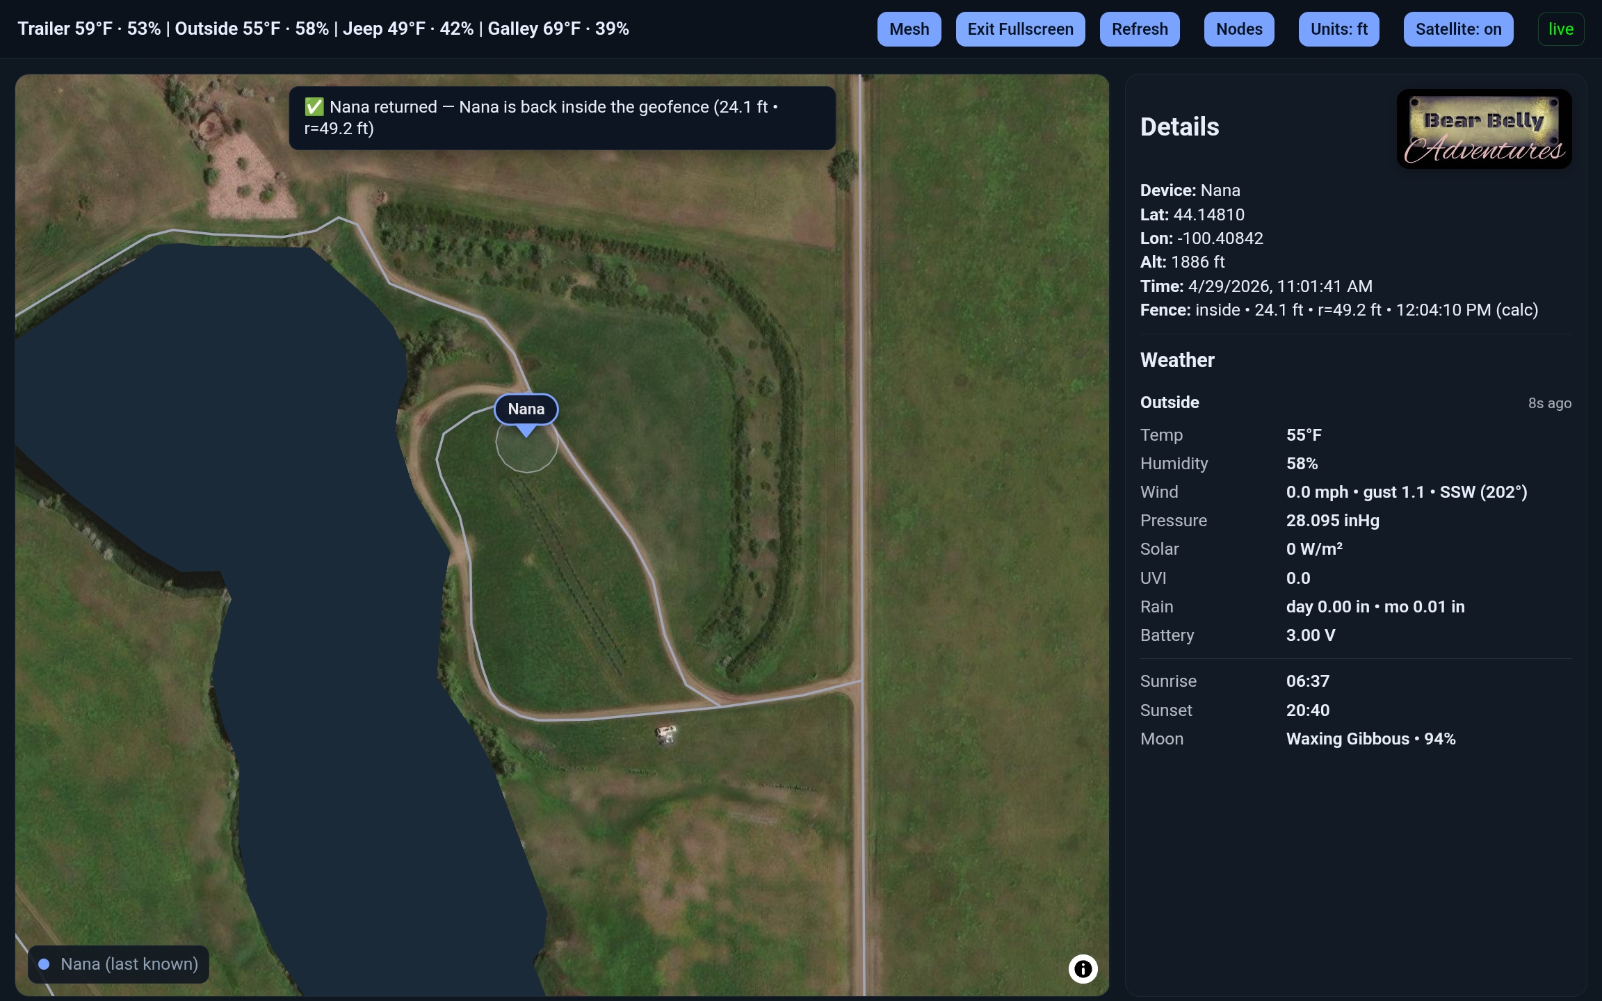This screenshot has width=1602, height=1001.
Task: Click the Refresh button
Action: [1139, 29]
